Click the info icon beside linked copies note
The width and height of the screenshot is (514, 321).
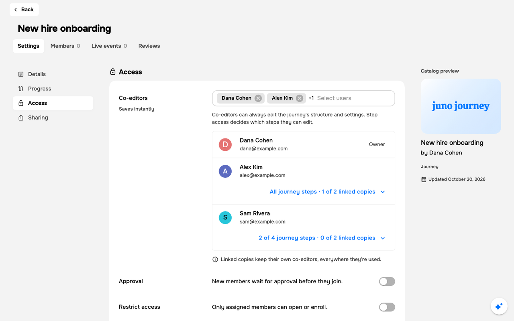point(215,260)
